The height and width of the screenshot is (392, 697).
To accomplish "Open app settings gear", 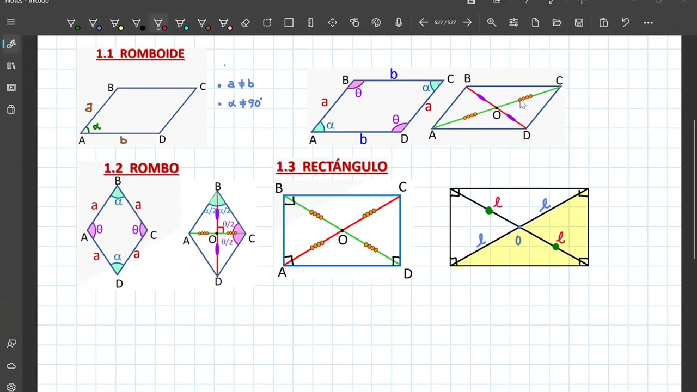I will click(x=11, y=387).
